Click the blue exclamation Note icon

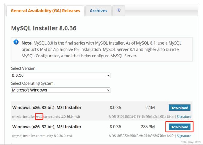tap(16, 42)
